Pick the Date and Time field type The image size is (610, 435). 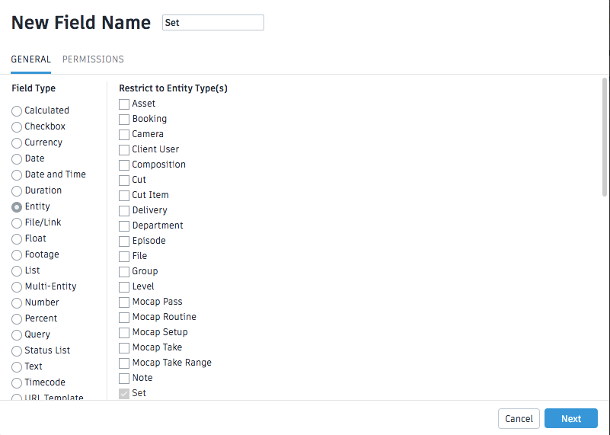click(17, 175)
